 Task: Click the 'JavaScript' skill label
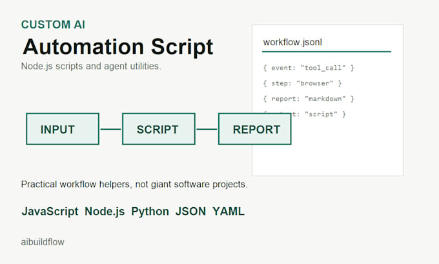(x=50, y=211)
